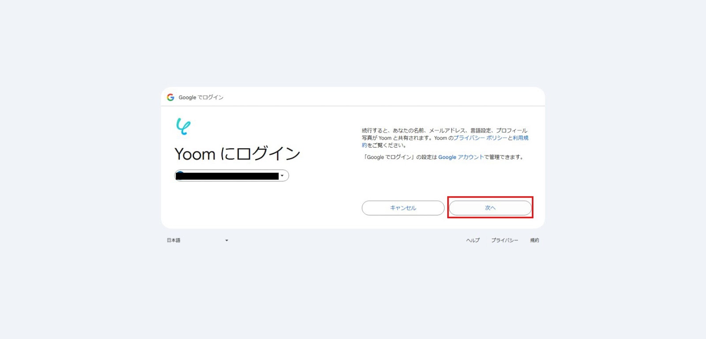Open the ヘルプ footer link
Screen dimensions: 706x339
[x=473, y=240]
